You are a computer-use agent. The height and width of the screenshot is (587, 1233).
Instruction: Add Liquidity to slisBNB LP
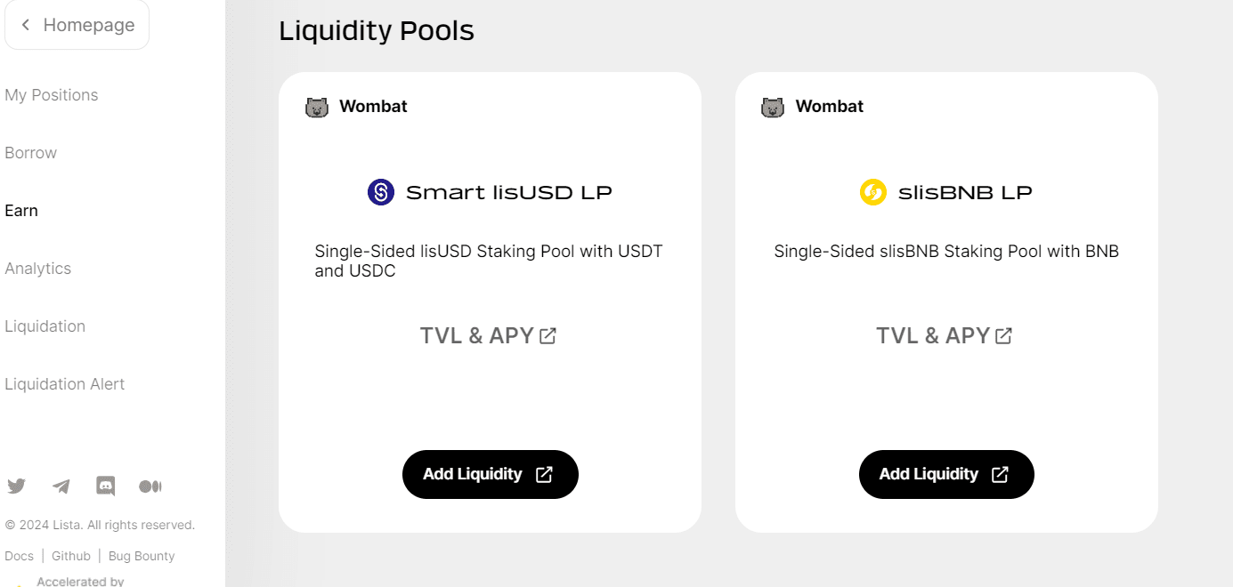click(x=945, y=474)
